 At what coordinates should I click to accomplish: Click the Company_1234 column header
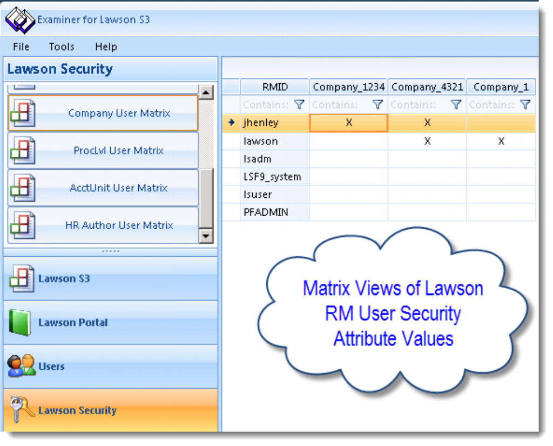point(348,87)
